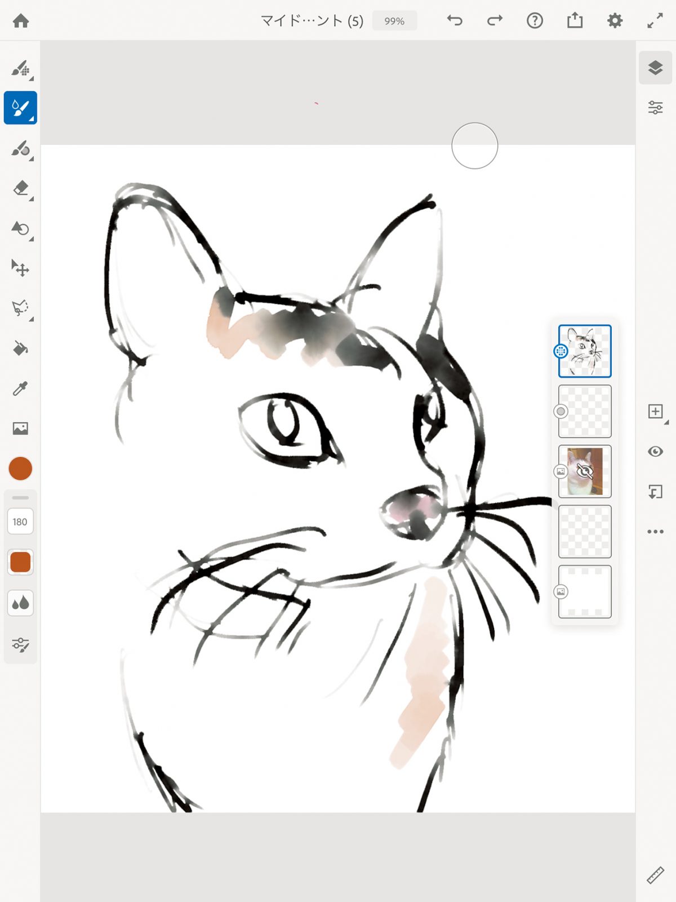The width and height of the screenshot is (676, 902).
Task: Select the top cat sketch layer thumbnail
Action: pos(585,351)
